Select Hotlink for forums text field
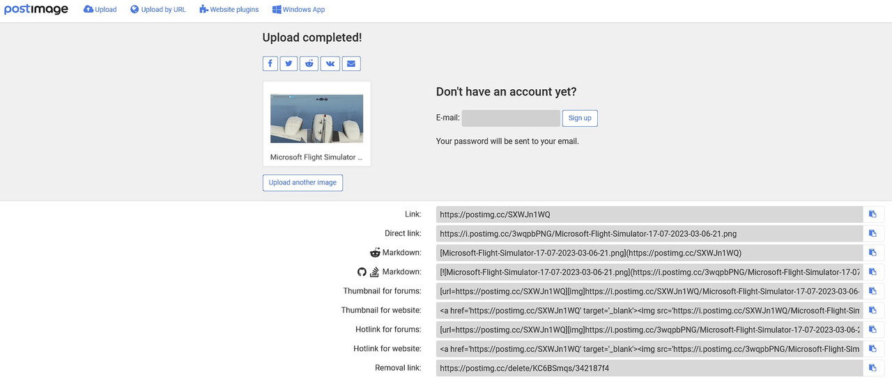 tap(649, 329)
